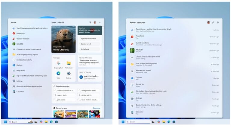
Task: Click the rewards trophy icon in left panel header
Action: click(x=90, y=22)
